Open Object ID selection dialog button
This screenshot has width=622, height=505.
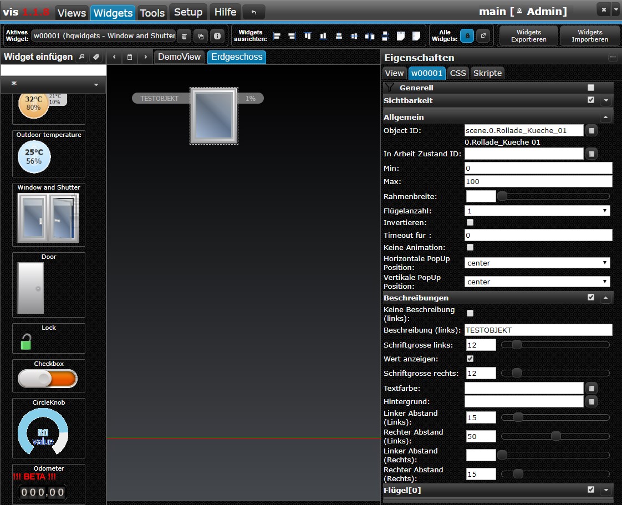pyautogui.click(x=592, y=130)
